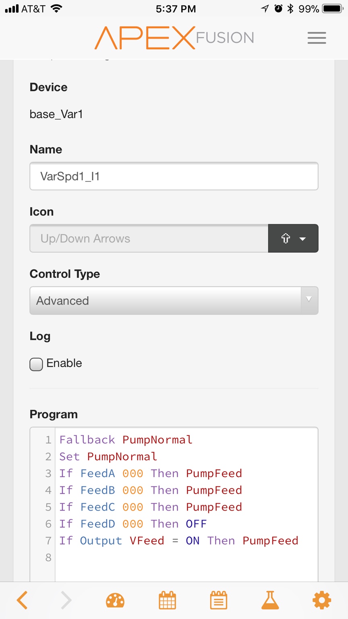Screen dimensions: 348x619
Task: Open the lab flask icon
Action: pyautogui.click(x=270, y=600)
